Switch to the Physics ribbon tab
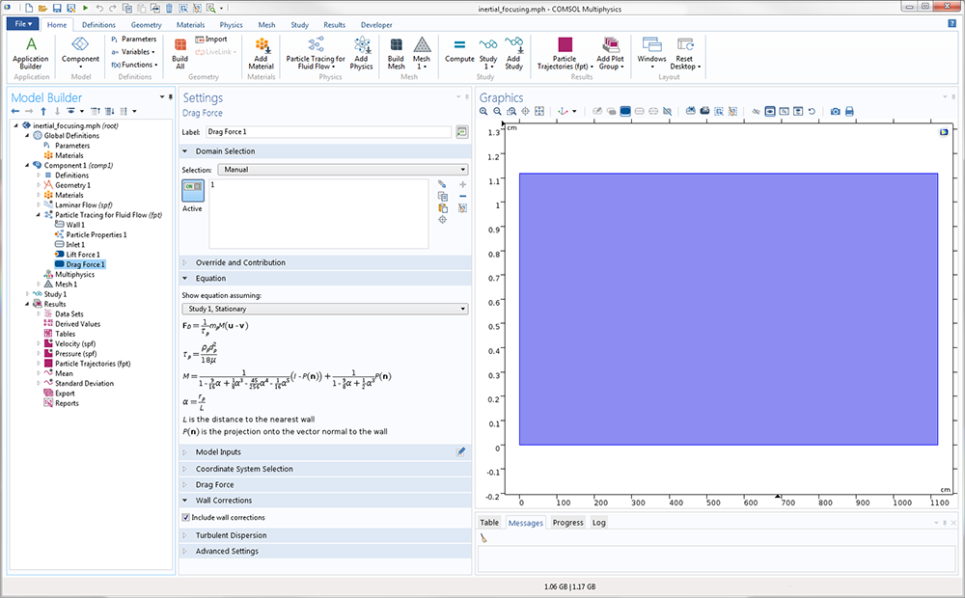The image size is (965, 598). [231, 25]
